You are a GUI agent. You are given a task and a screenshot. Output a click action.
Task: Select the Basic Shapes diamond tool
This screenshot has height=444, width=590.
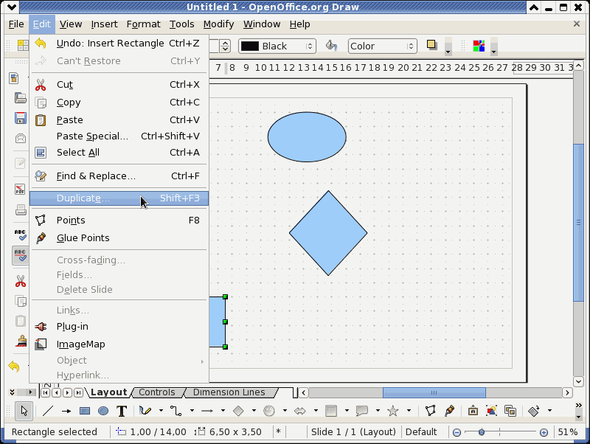(238, 411)
